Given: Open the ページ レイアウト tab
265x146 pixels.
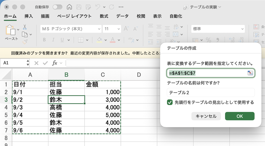Looking at the screenshot, I should coord(74,16).
